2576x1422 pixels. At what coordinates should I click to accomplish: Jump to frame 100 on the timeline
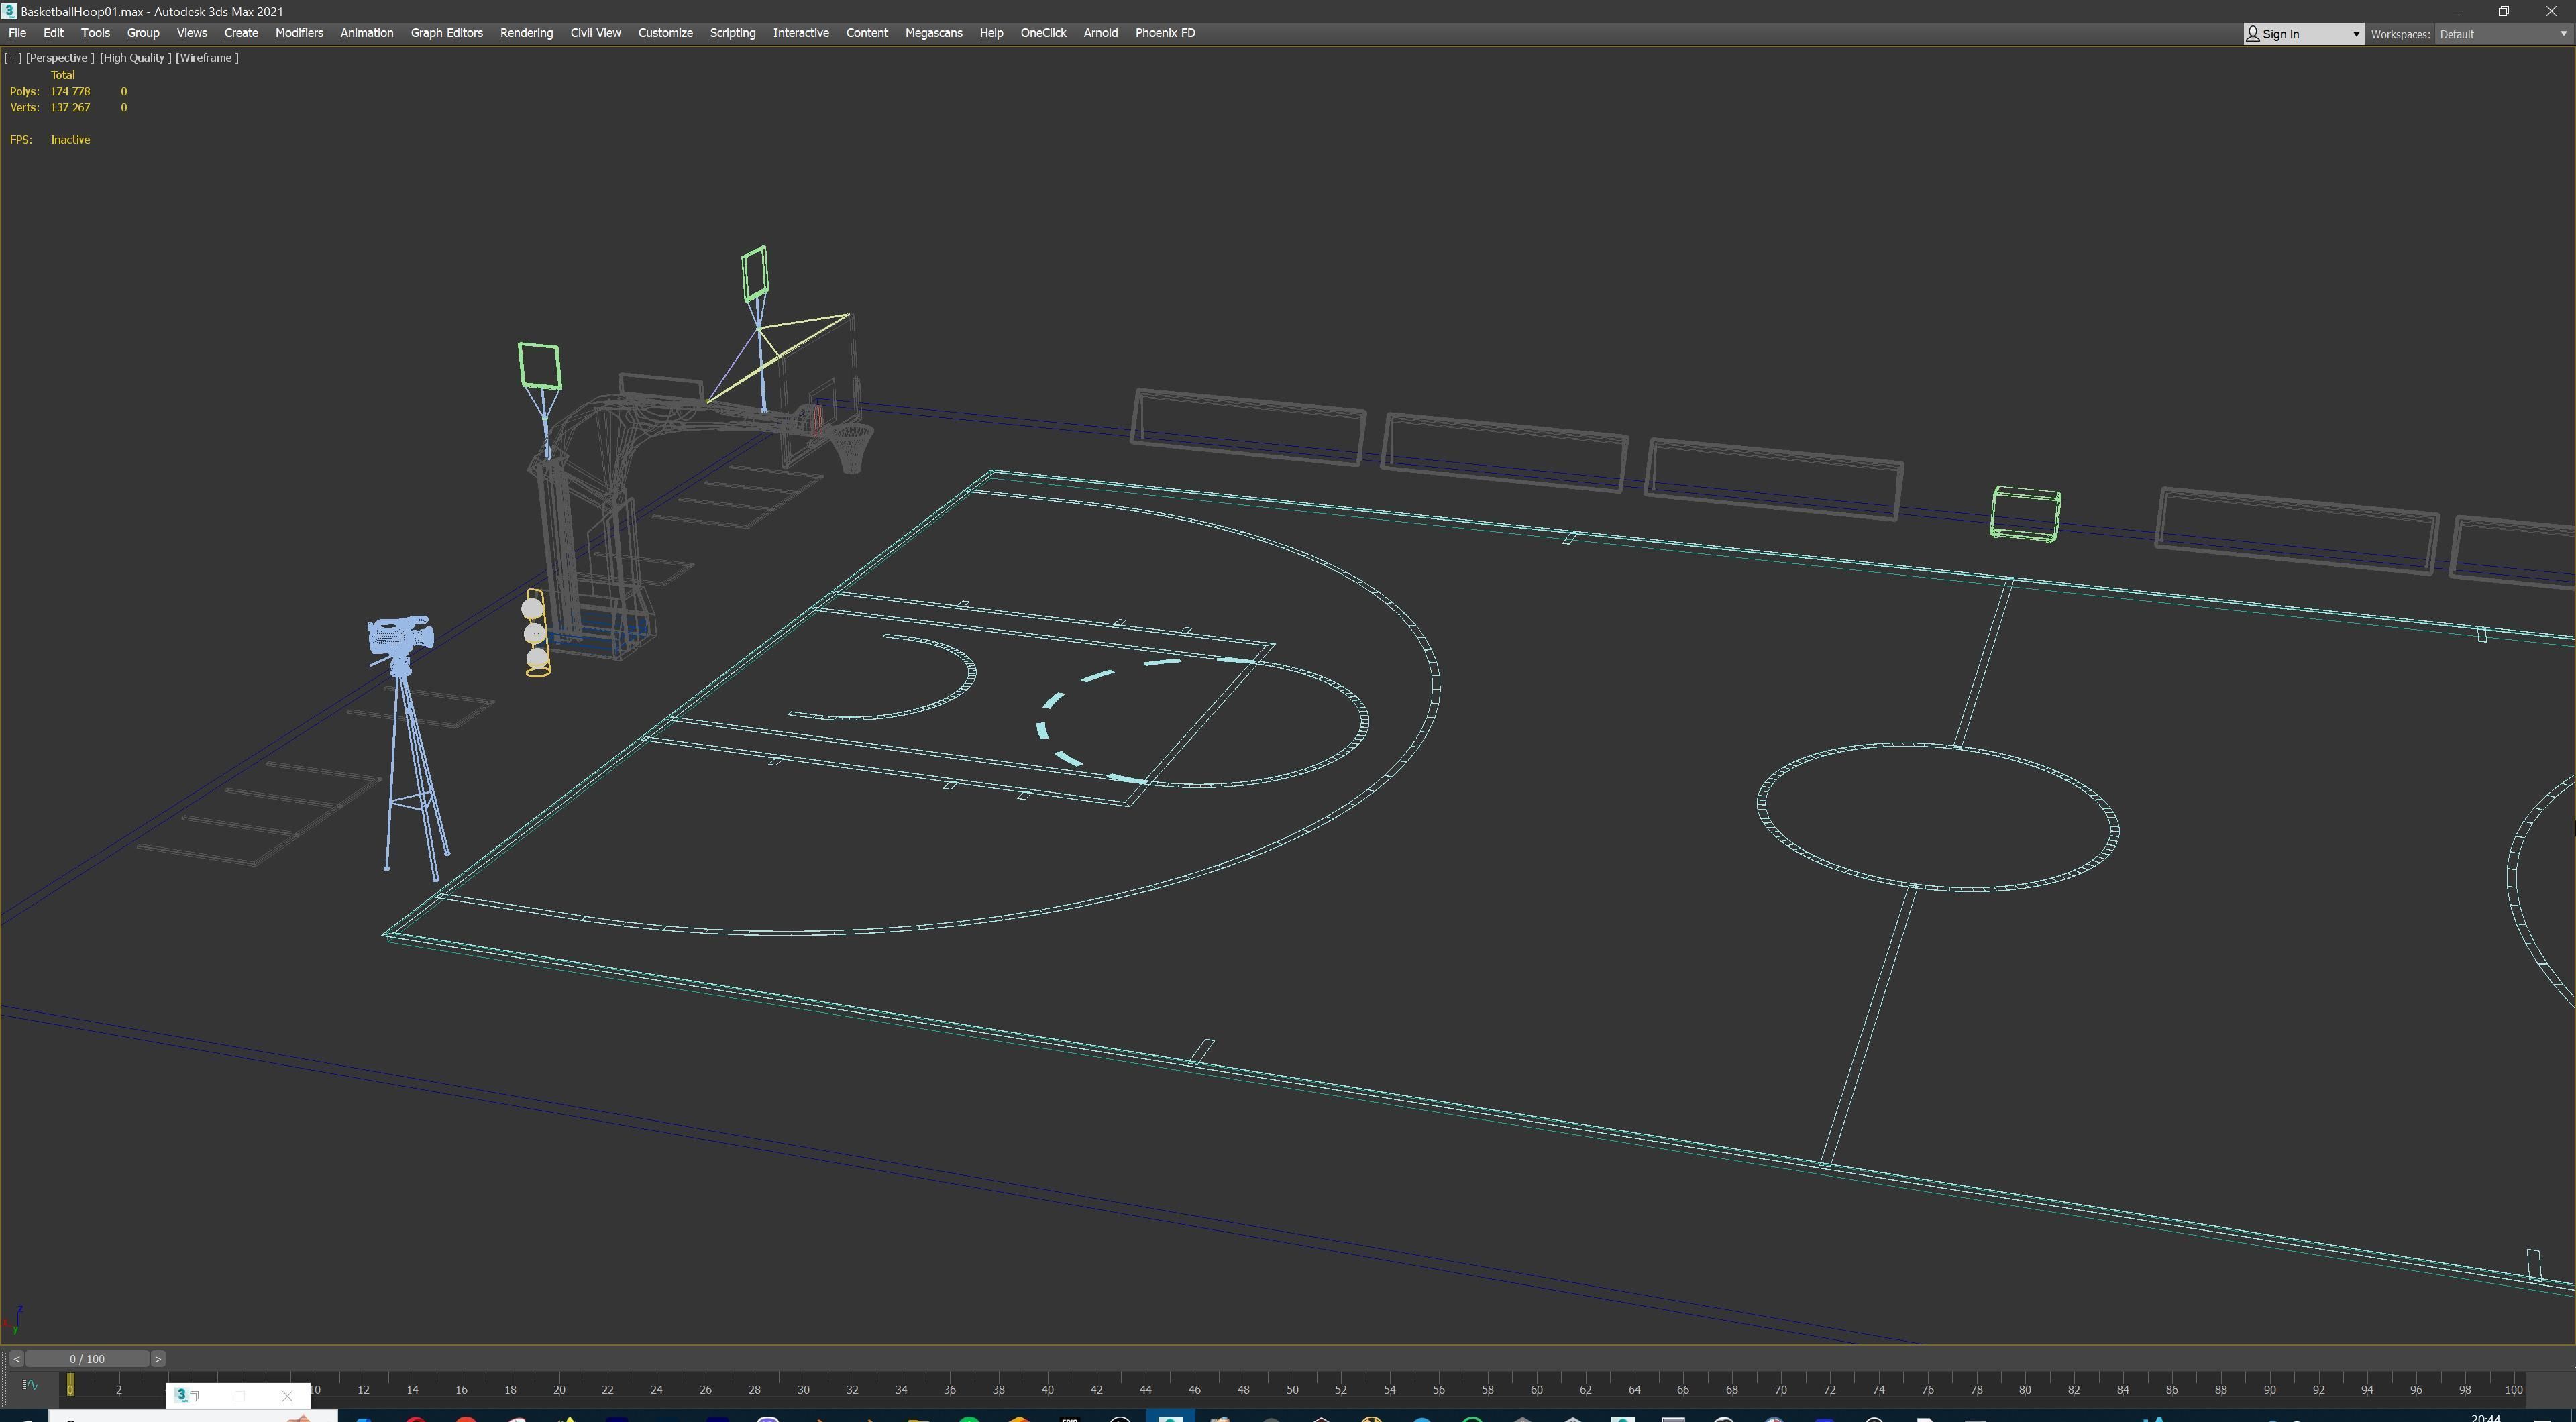(x=2513, y=1389)
